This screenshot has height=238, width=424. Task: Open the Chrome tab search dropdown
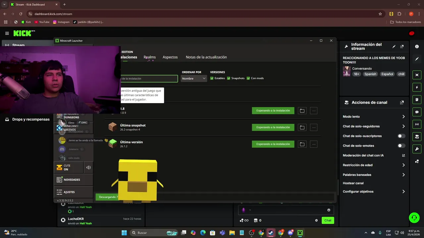(x=4, y=5)
